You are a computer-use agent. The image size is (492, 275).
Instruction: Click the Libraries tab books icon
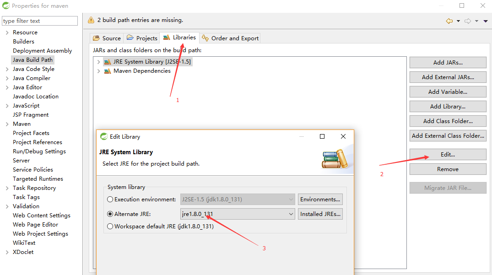[167, 38]
